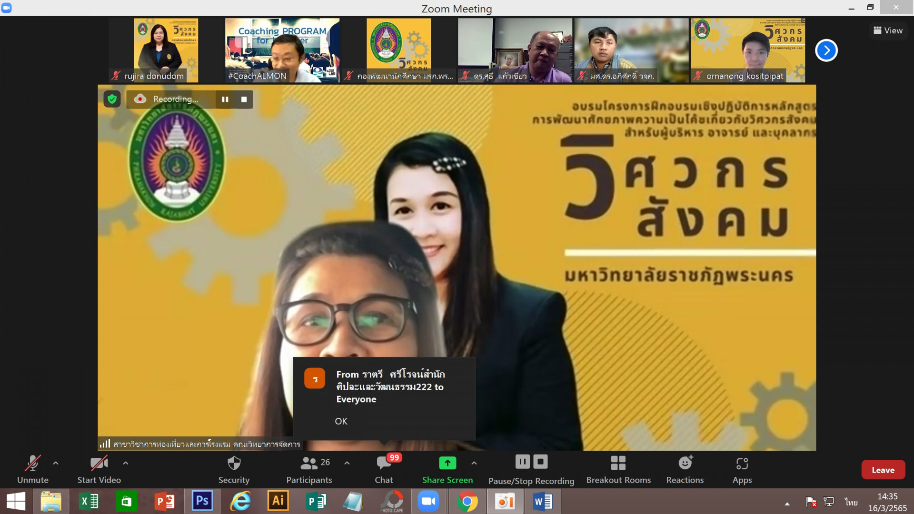Expand video options arrow beside Start Video
The height and width of the screenshot is (514, 914).
(126, 463)
